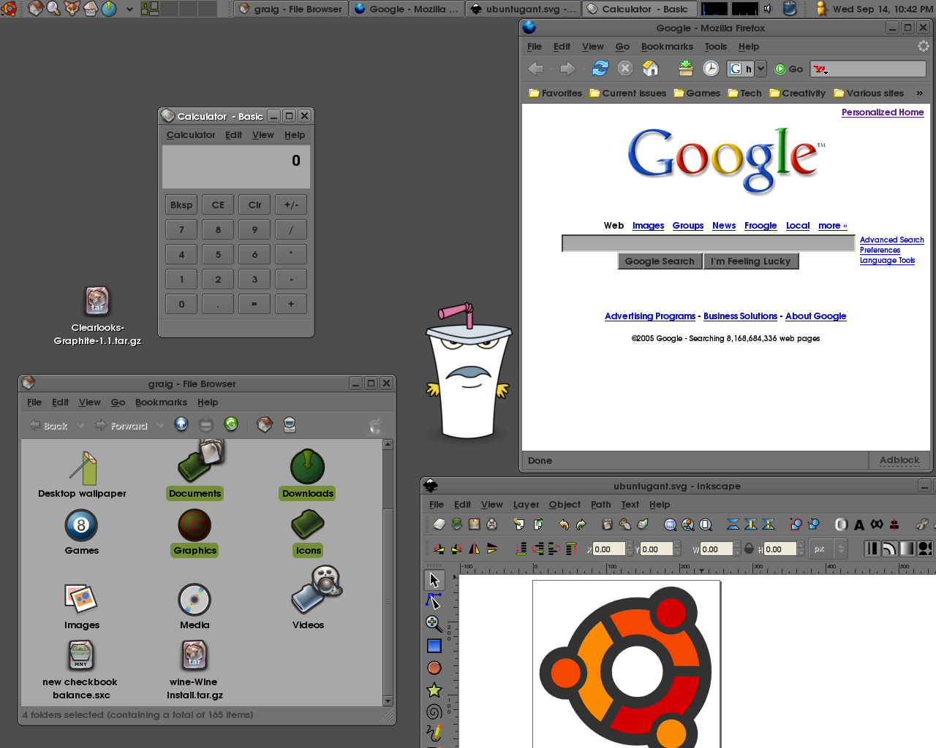Select the Inkscape star tool
The image size is (936, 748).
coord(434,690)
